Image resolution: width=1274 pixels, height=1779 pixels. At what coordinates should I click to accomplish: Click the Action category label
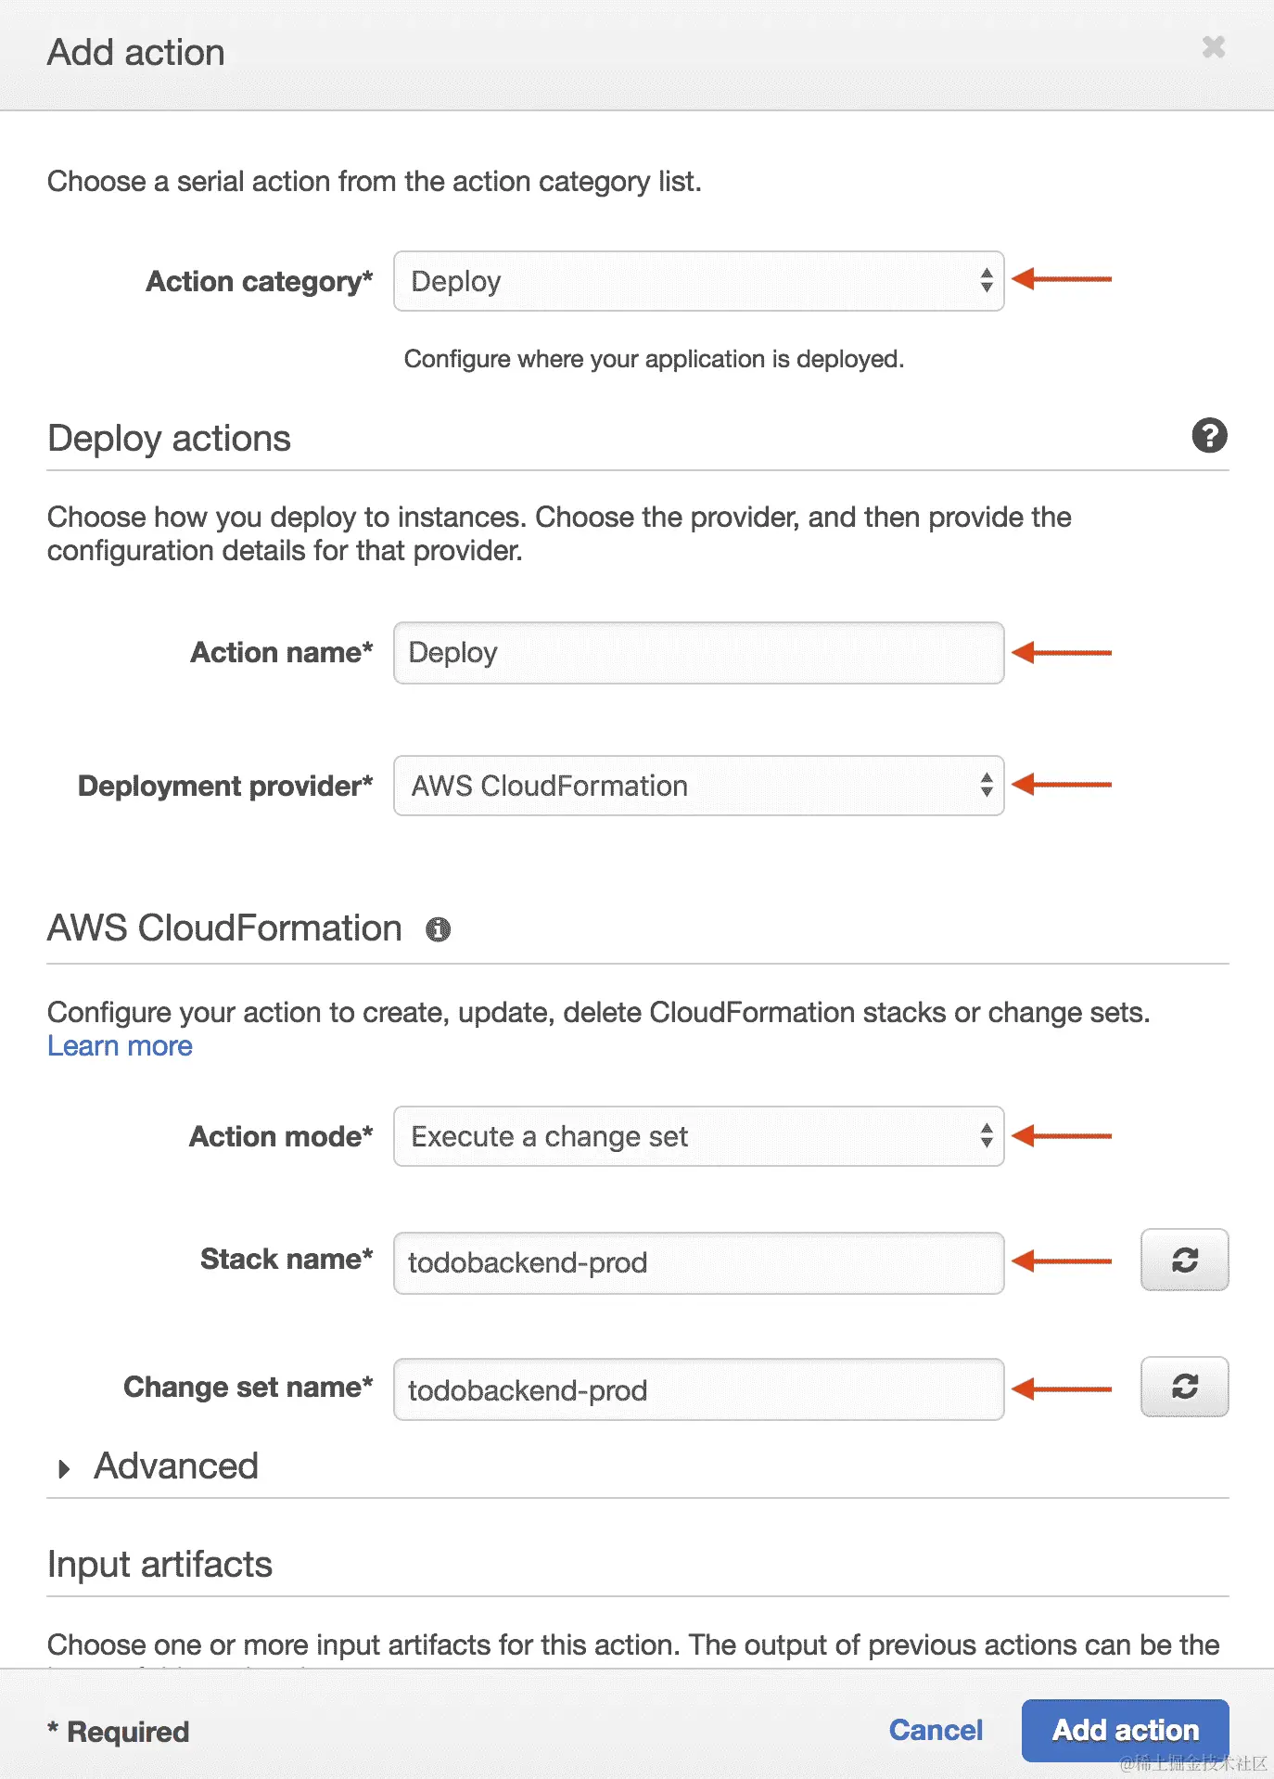(x=259, y=281)
